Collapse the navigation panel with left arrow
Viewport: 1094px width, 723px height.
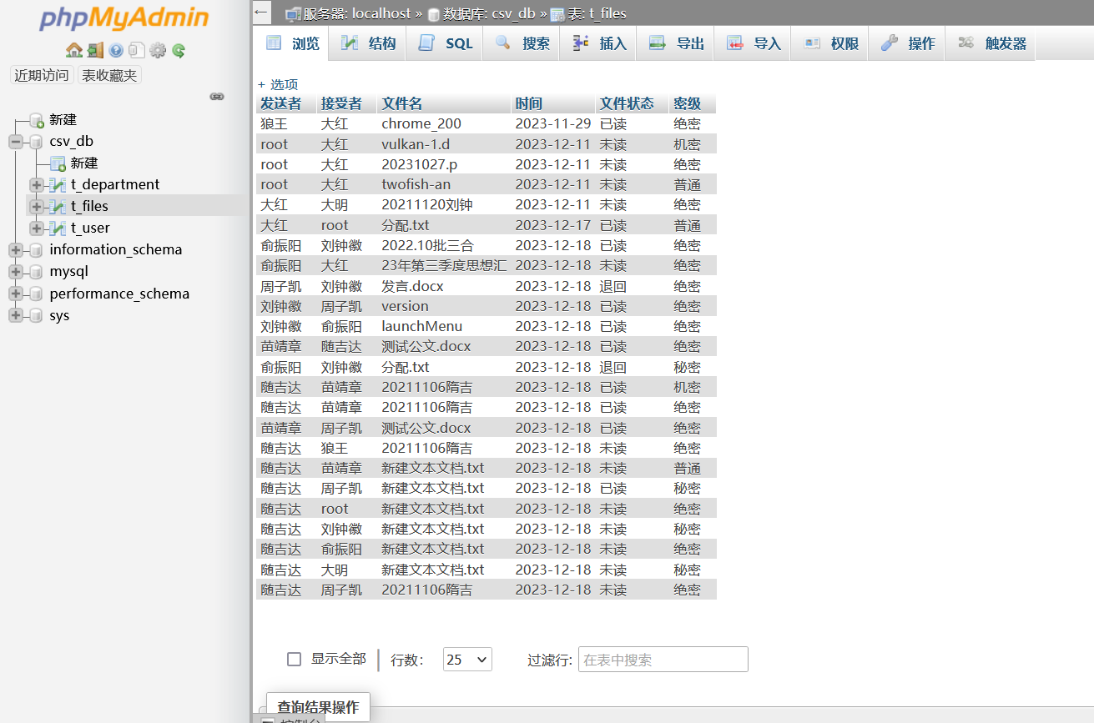tap(261, 13)
